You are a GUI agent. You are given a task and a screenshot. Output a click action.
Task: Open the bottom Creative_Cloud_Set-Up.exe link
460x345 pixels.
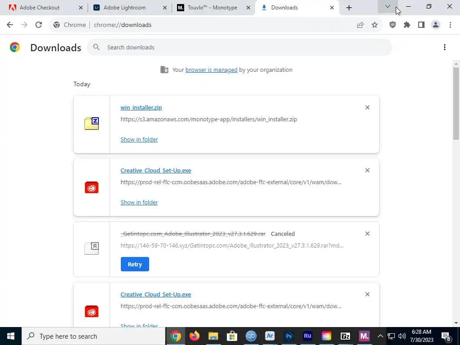[x=156, y=294]
